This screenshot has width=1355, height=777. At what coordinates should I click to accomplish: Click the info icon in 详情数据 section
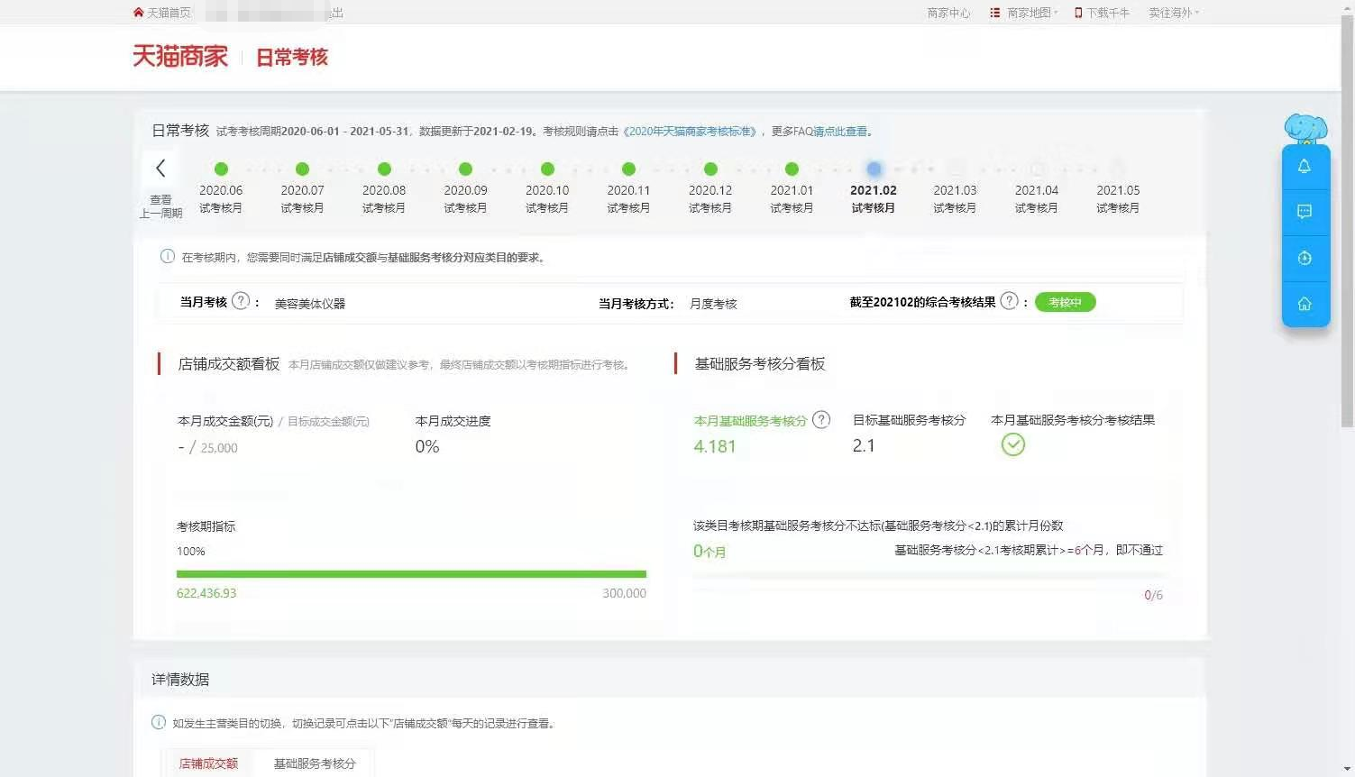(x=159, y=722)
